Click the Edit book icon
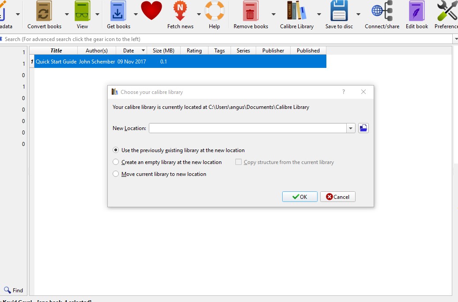Image resolution: width=458 pixels, height=302 pixels. tap(416, 11)
